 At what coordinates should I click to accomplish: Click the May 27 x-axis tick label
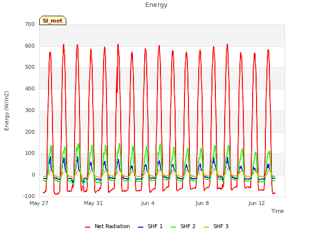coord(39,203)
